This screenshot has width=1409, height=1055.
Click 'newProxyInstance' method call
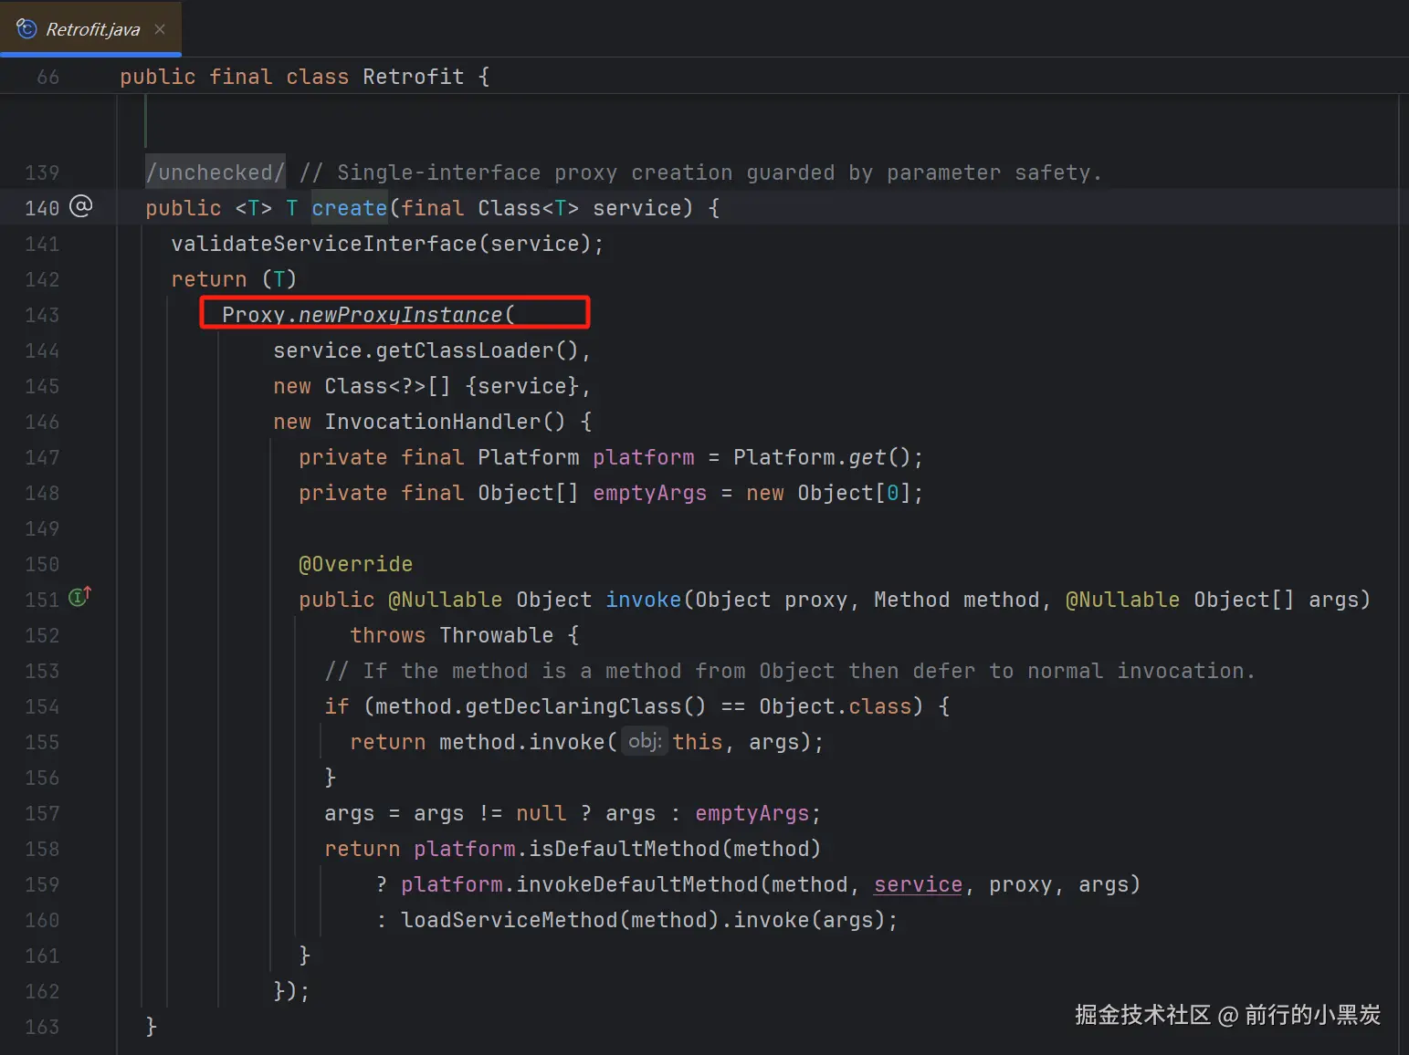[x=401, y=315]
